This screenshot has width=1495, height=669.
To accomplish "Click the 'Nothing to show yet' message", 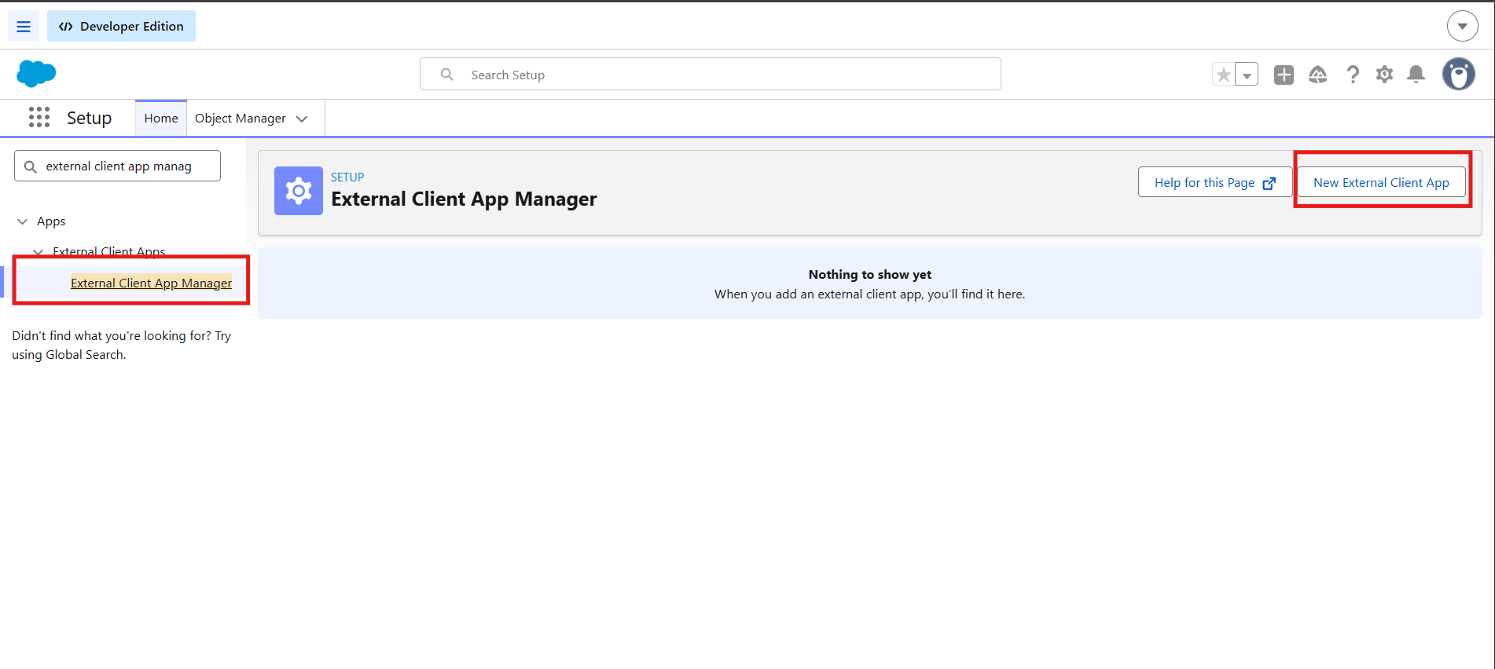I will pyautogui.click(x=870, y=274).
